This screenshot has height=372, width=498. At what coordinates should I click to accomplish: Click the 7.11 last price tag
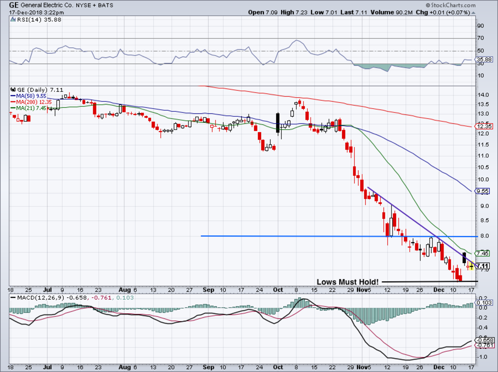(483, 266)
